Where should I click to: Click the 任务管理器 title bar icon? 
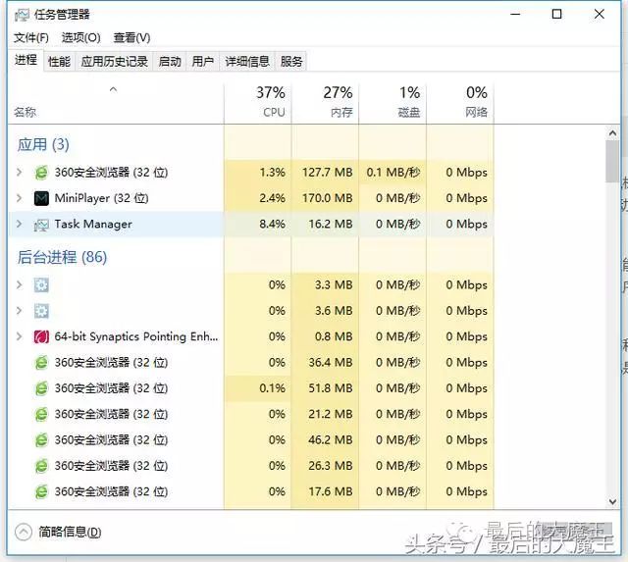(x=22, y=15)
